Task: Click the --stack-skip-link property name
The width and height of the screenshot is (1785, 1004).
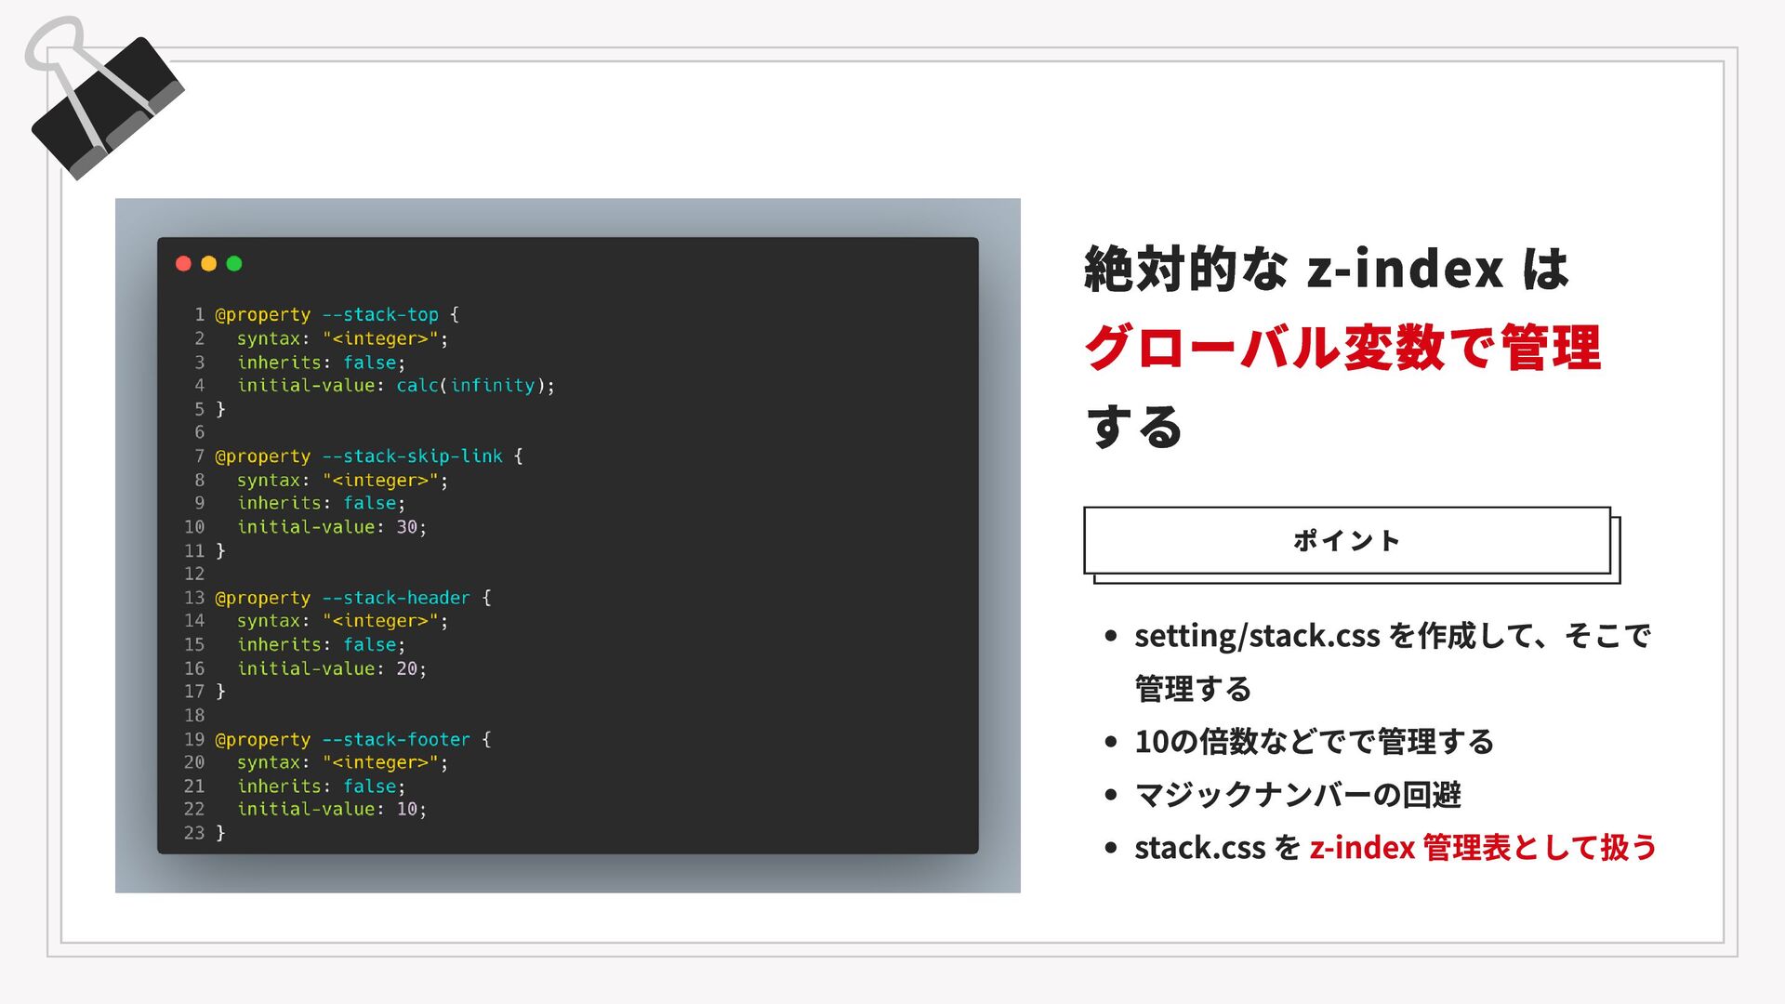Action: [x=412, y=456]
